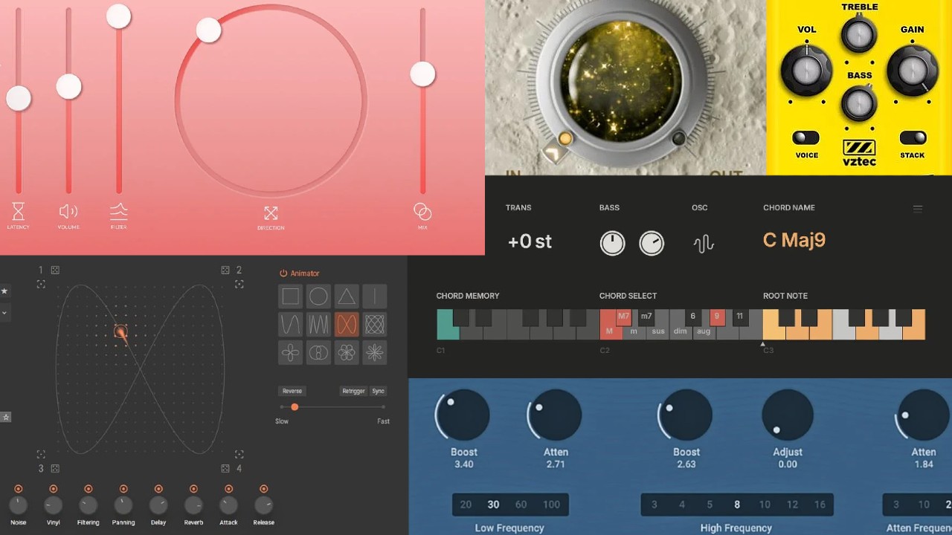Enable the Sync button
The image size is (952, 535).
378,391
